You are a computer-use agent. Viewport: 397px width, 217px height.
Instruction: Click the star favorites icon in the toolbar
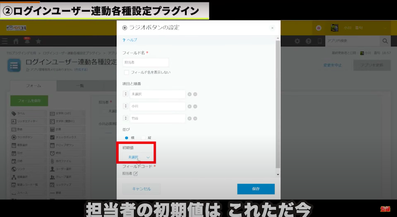[x=38, y=41]
